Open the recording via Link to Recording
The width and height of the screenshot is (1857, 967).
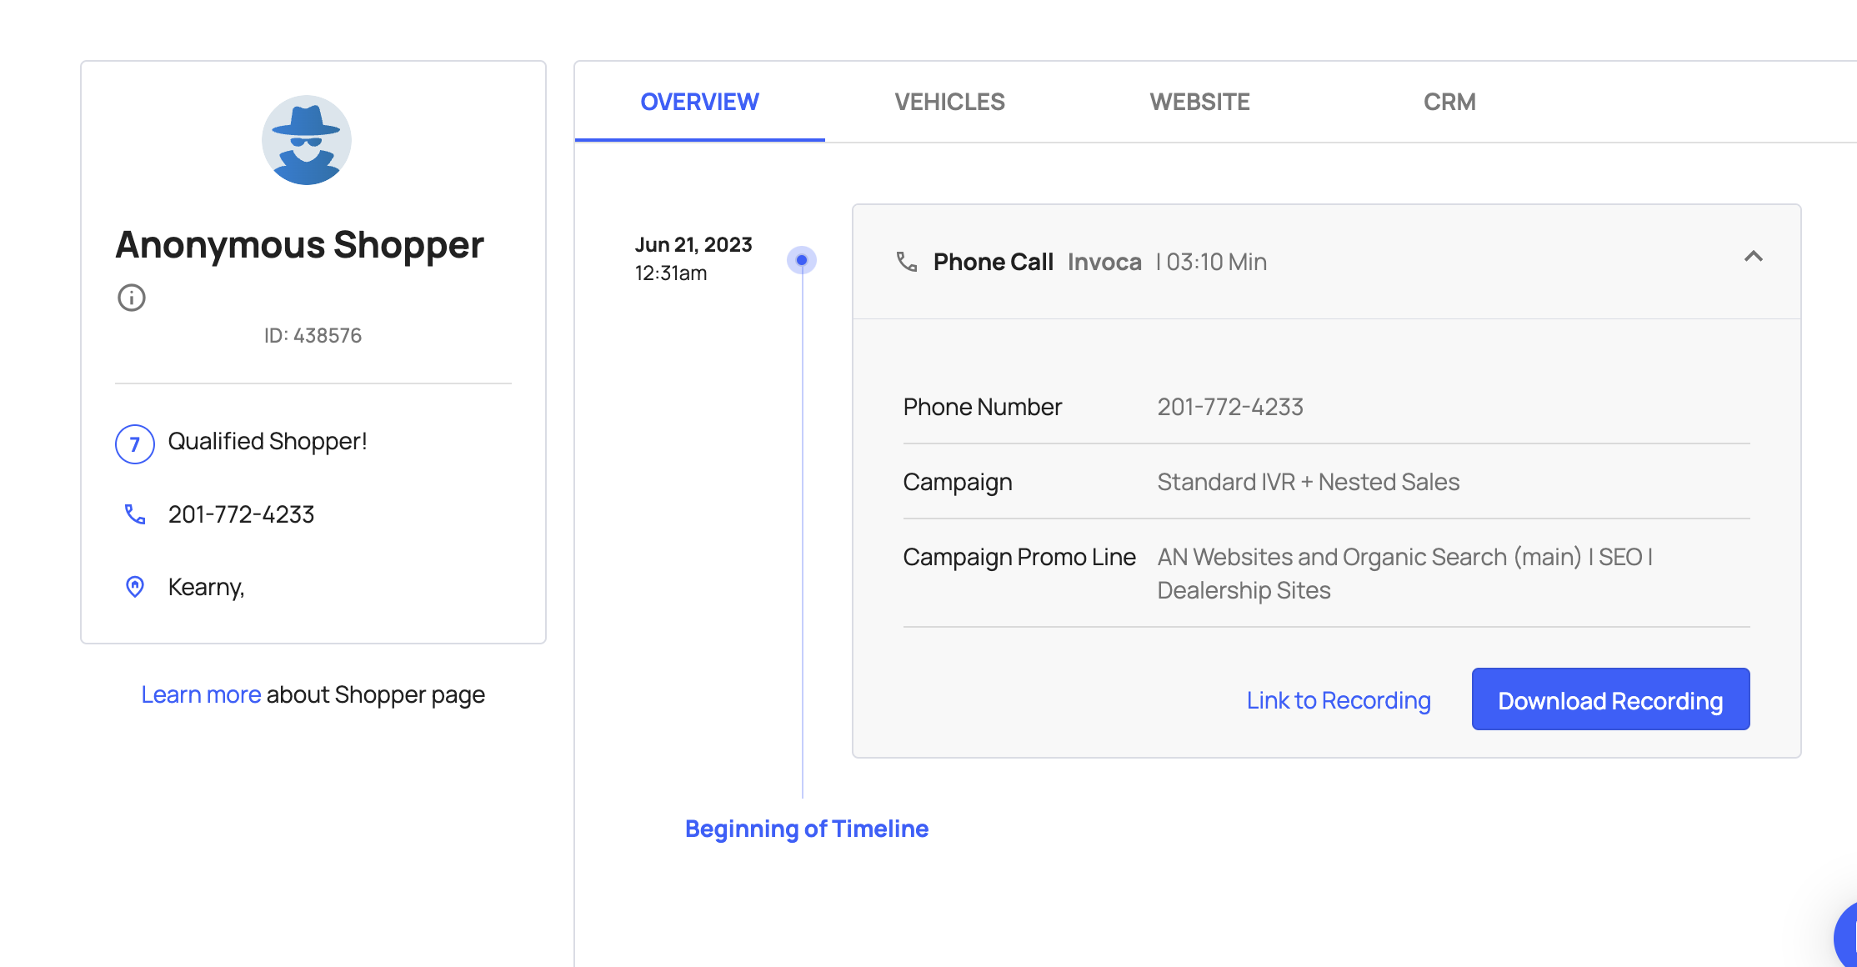[x=1339, y=699]
